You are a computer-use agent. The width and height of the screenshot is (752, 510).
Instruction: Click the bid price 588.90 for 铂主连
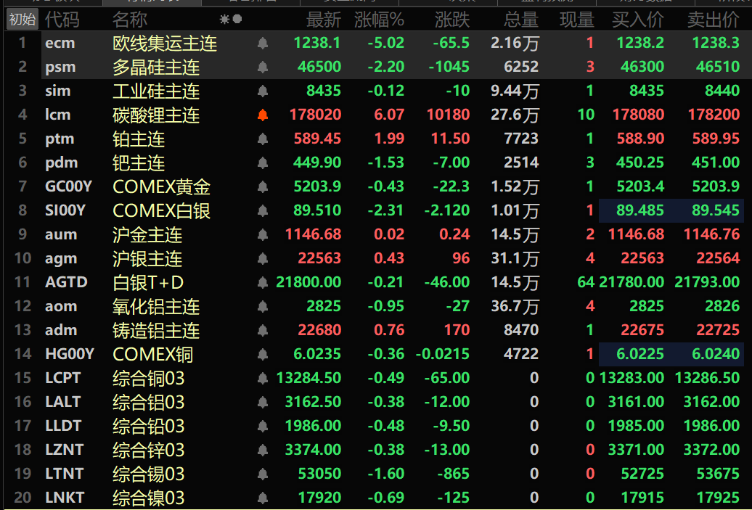[x=639, y=139]
